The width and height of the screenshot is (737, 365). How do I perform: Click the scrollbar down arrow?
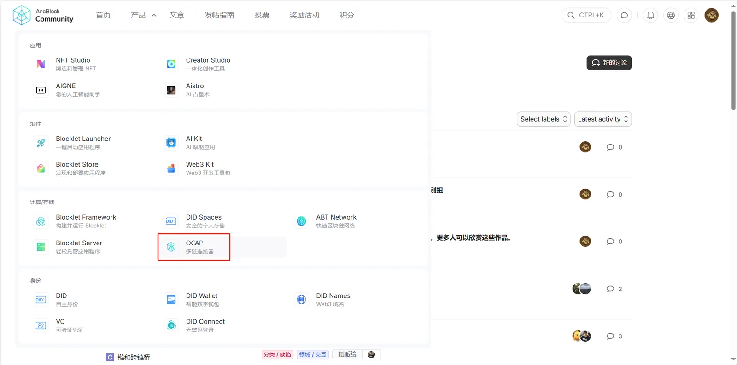pyautogui.click(x=733, y=359)
